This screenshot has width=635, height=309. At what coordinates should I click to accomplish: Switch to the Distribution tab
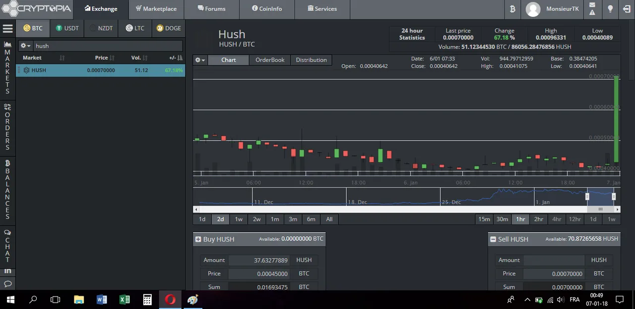pyautogui.click(x=311, y=60)
